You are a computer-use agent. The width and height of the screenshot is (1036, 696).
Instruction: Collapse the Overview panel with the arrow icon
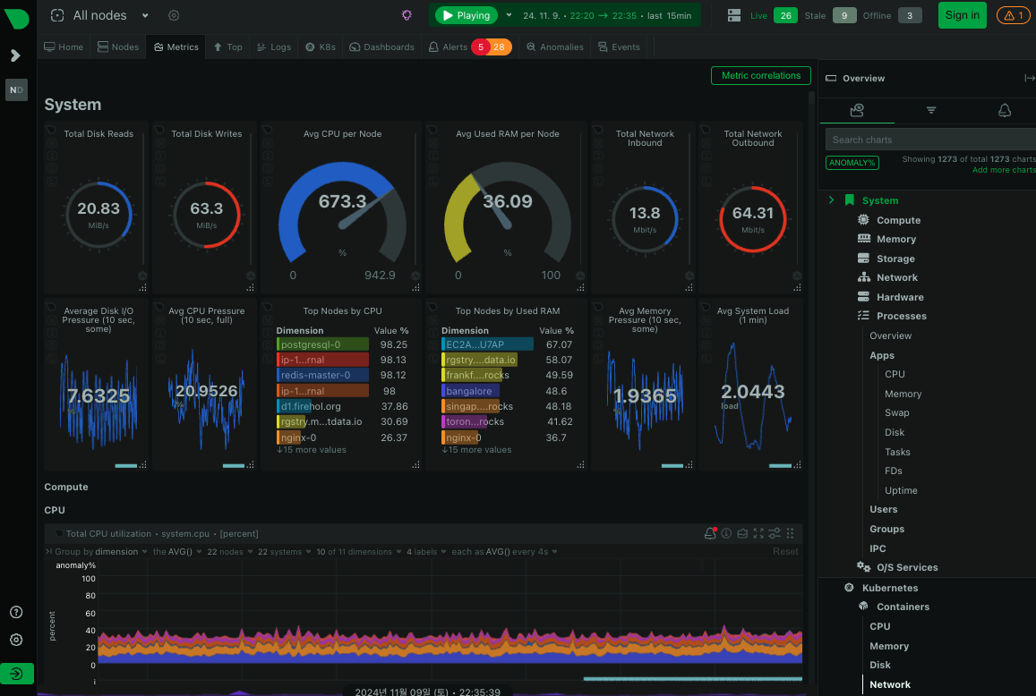pyautogui.click(x=1029, y=78)
